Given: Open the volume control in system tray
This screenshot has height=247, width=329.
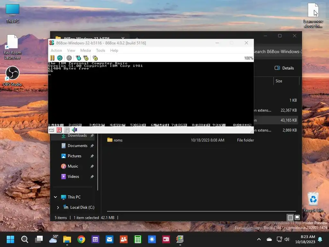Looking at the screenshot, I should pos(287,239).
